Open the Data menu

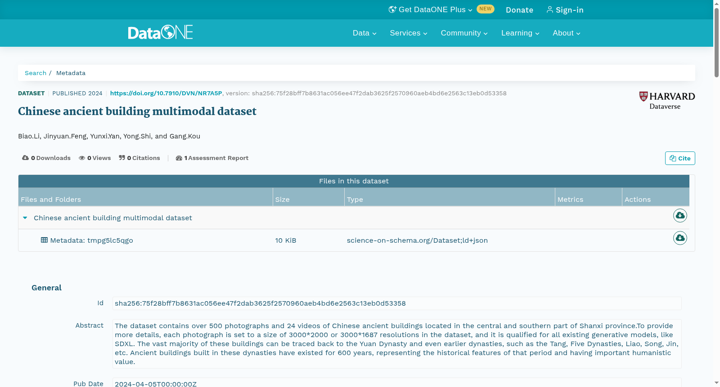point(364,33)
